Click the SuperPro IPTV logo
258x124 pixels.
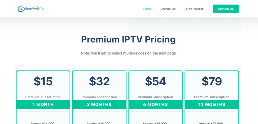[x=31, y=9]
